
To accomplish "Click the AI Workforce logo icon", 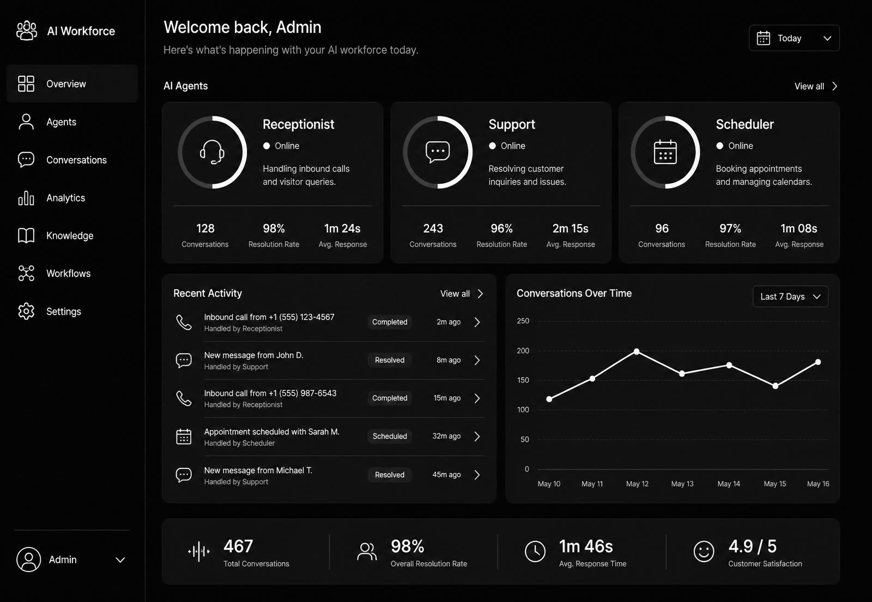I will pyautogui.click(x=27, y=31).
